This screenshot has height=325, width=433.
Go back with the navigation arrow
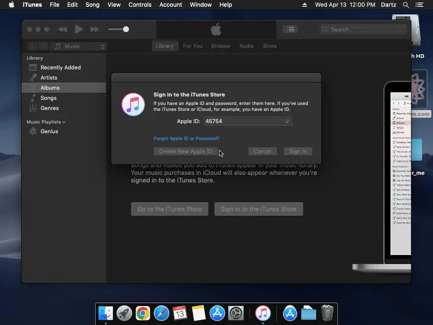(32, 46)
